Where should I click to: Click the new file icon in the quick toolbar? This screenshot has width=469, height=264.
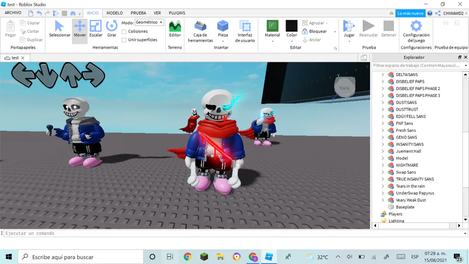click(x=31, y=13)
